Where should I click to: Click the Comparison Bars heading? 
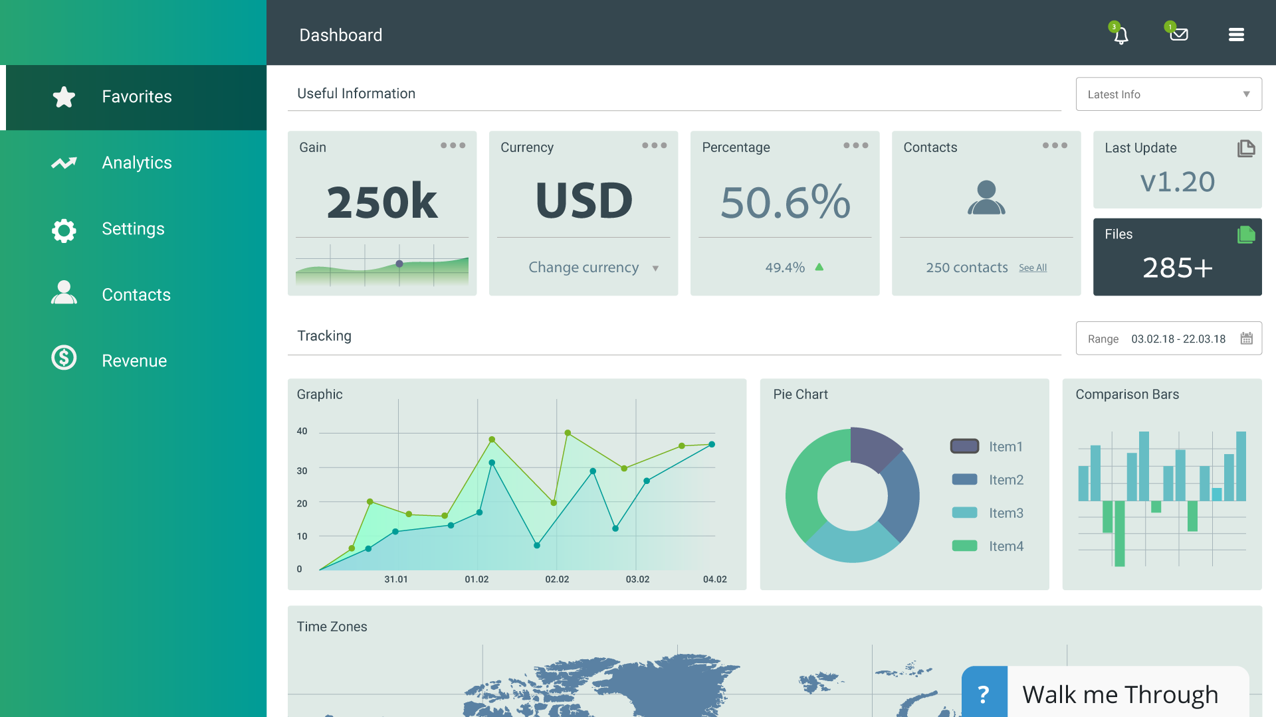coord(1127,394)
